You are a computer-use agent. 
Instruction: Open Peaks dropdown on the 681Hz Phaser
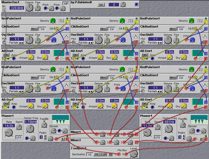(180, 137)
